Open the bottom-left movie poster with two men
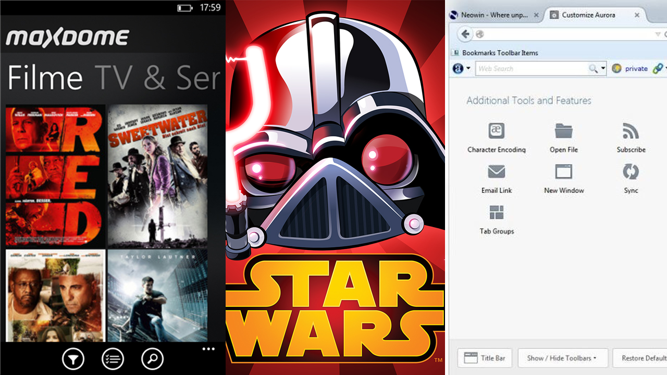This screenshot has height=375, width=667. pos(55,295)
